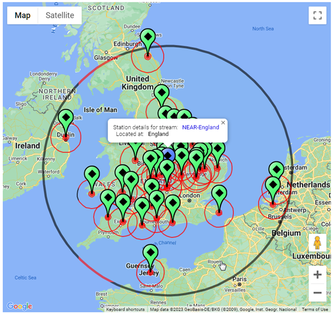333x314 pixels.
Task: Click the Saint-Malo label
Action: coord(151,286)
